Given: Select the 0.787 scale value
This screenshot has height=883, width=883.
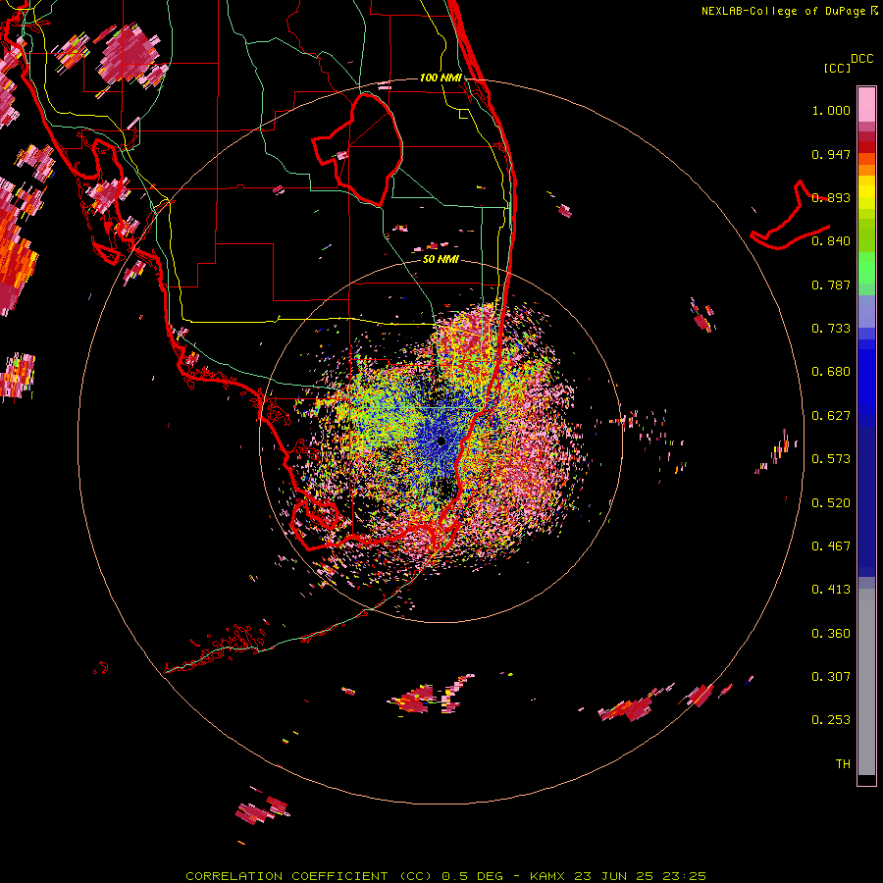Looking at the screenshot, I should 831,285.
